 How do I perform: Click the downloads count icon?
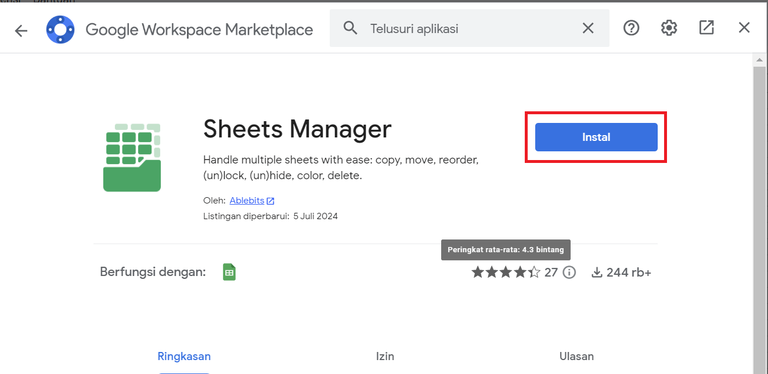(x=598, y=272)
